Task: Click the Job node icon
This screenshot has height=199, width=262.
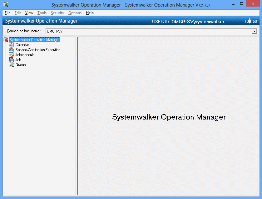Action: (12, 60)
